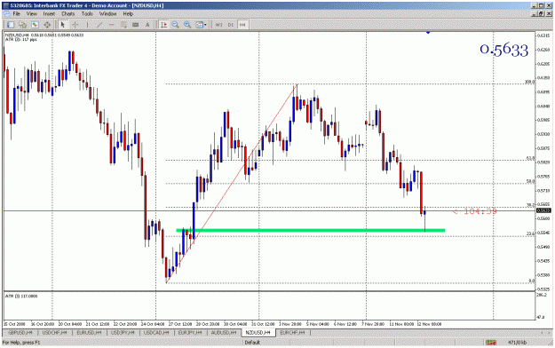Switch to the GBPUSD,H4 chart tab
The width and height of the screenshot is (555, 348).
point(20,333)
